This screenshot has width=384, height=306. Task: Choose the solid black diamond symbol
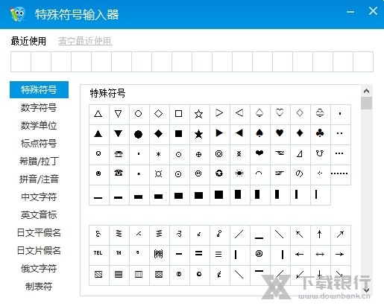(159, 134)
